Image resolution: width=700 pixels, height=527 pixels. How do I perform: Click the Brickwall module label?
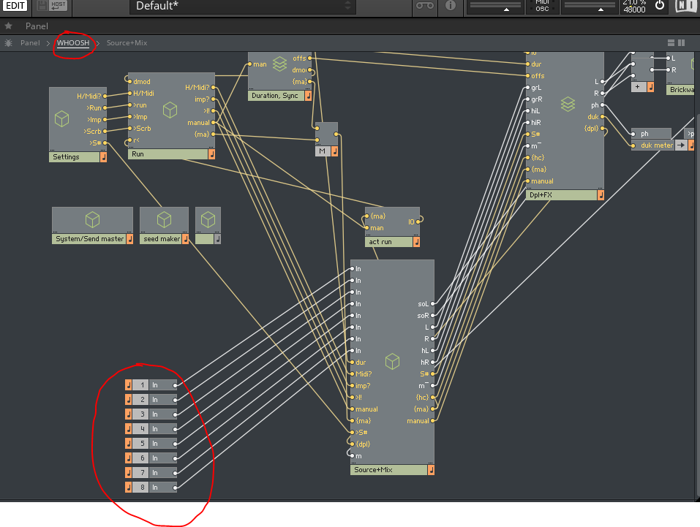pos(680,89)
